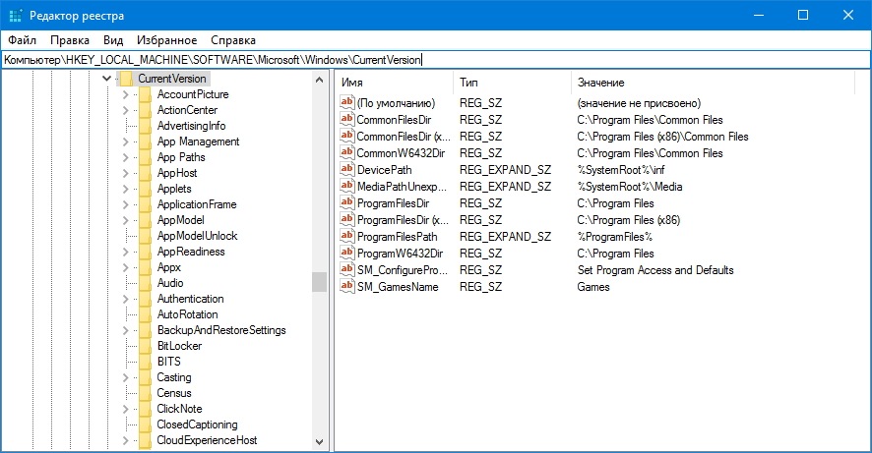Click the tree scrollbar down arrow
Viewport: 872px width, 453px height.
click(319, 442)
